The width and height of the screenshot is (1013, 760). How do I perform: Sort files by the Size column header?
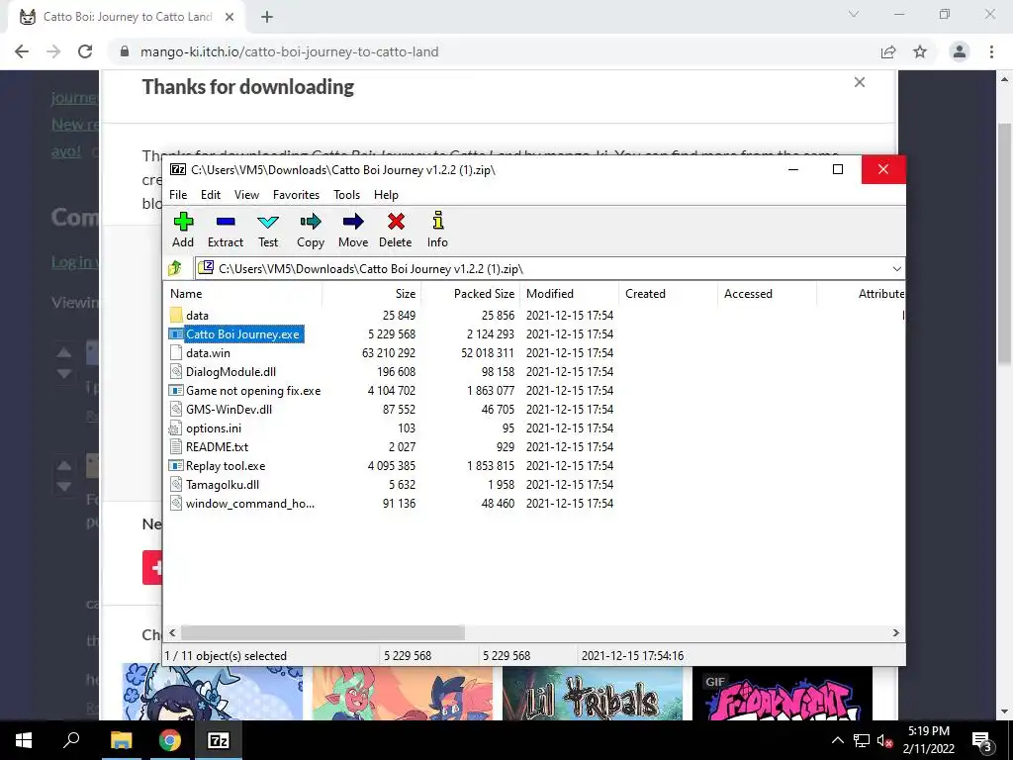(x=372, y=293)
